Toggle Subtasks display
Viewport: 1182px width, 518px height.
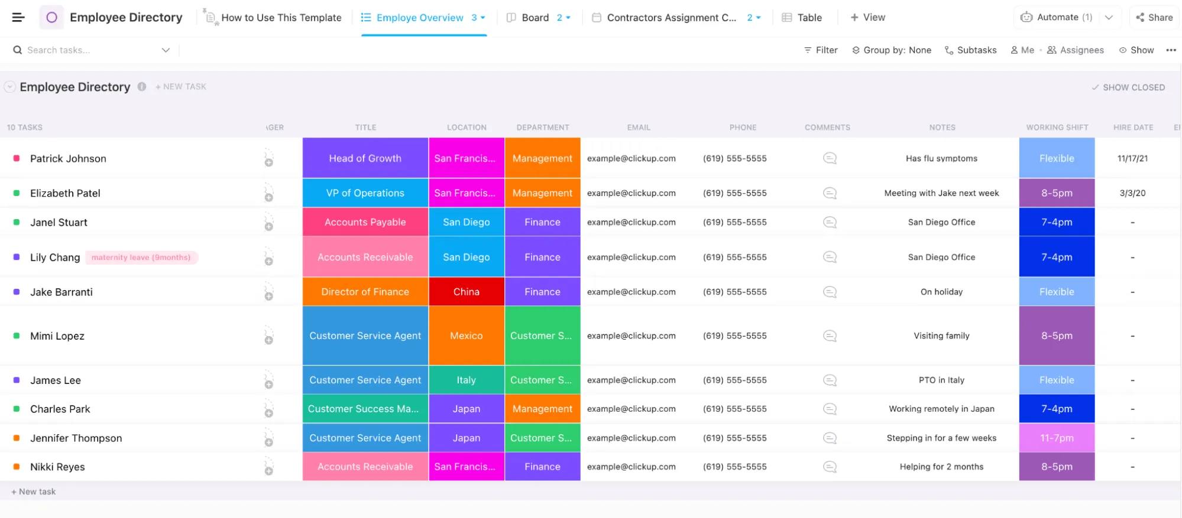coord(970,50)
